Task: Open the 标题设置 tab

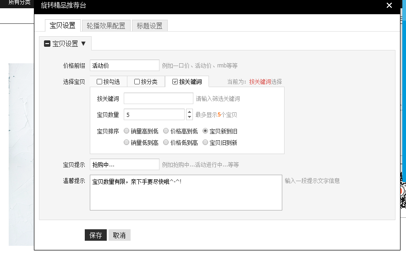Action: [x=149, y=26]
